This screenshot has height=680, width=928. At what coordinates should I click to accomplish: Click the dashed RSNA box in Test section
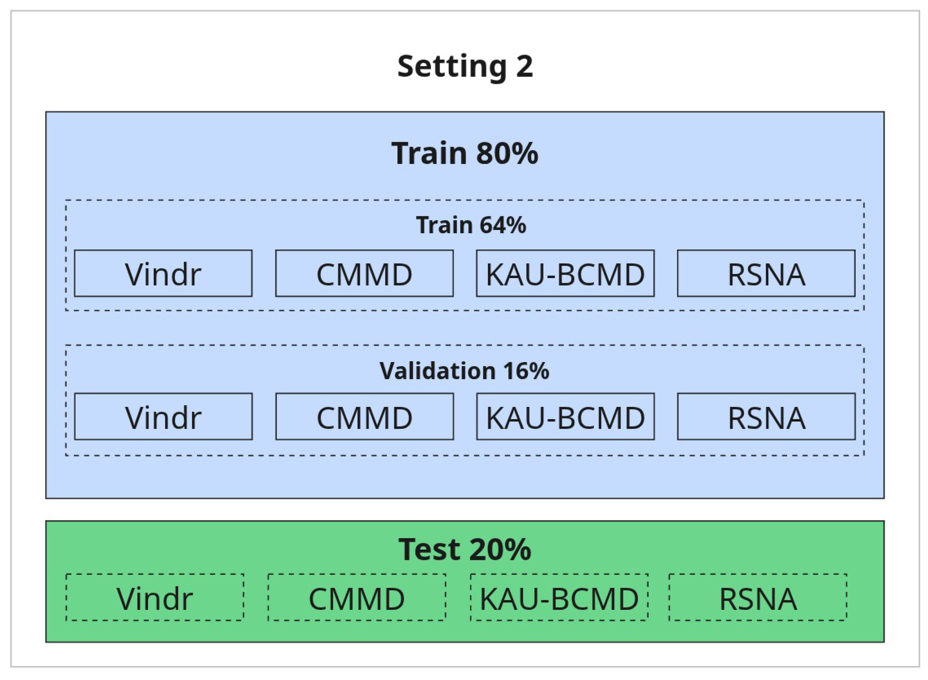[x=758, y=597]
